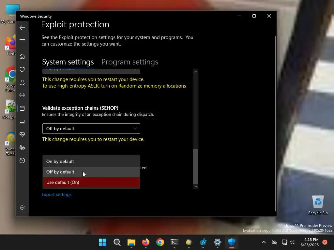Open App & browser control icon

[x=22, y=108]
